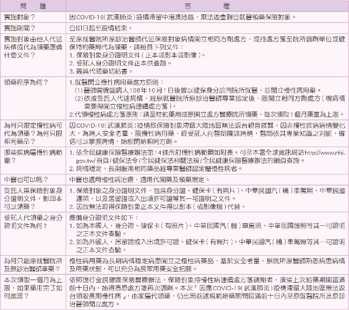Screen dimensions: 349x310
Task: Click the 問題 column header
Action: [x=33, y=4]
